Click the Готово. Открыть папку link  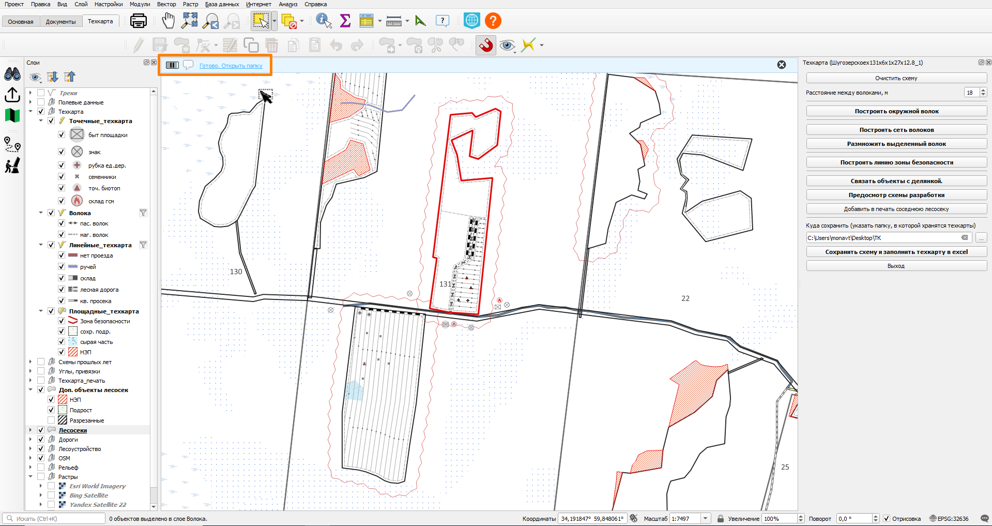click(x=231, y=66)
